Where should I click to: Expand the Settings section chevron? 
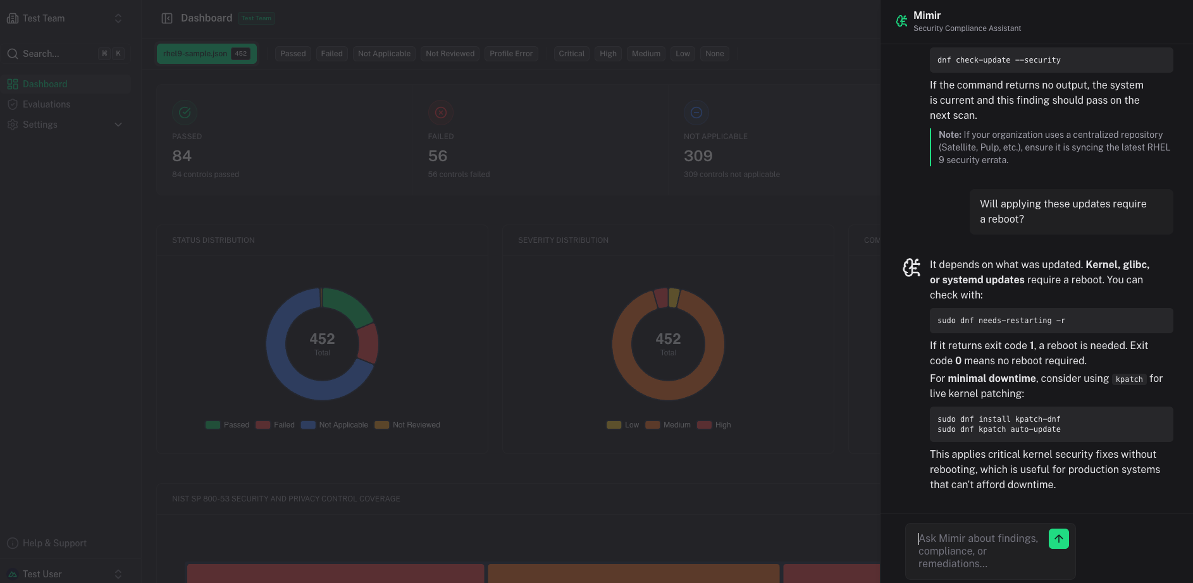(x=118, y=125)
